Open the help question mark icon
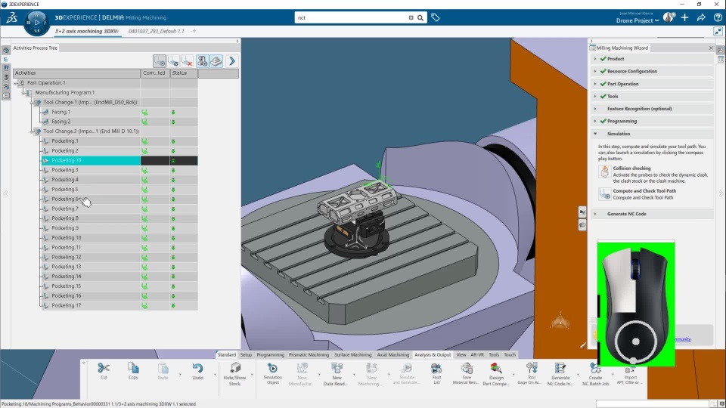 pyautogui.click(x=718, y=17)
